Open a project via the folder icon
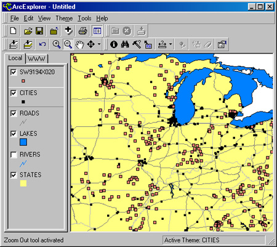 pos(28,31)
